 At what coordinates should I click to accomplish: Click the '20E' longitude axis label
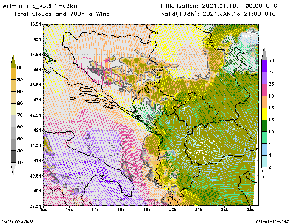click(x=173, y=210)
